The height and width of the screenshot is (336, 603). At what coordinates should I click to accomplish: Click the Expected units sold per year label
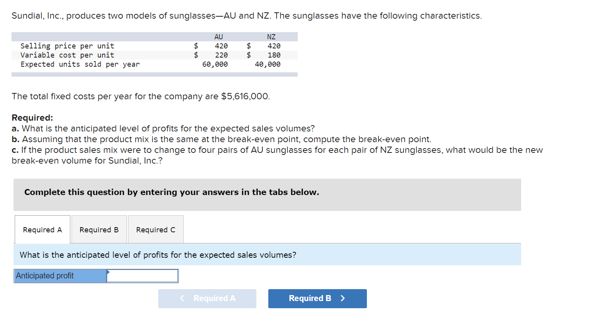pyautogui.click(x=80, y=64)
